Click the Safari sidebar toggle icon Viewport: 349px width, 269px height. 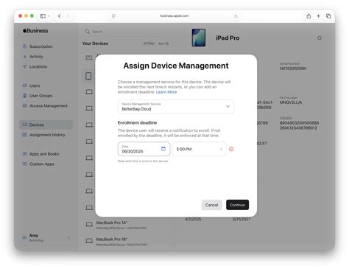tap(43, 16)
